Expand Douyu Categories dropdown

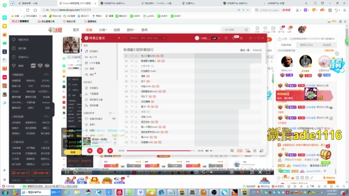point(103,30)
